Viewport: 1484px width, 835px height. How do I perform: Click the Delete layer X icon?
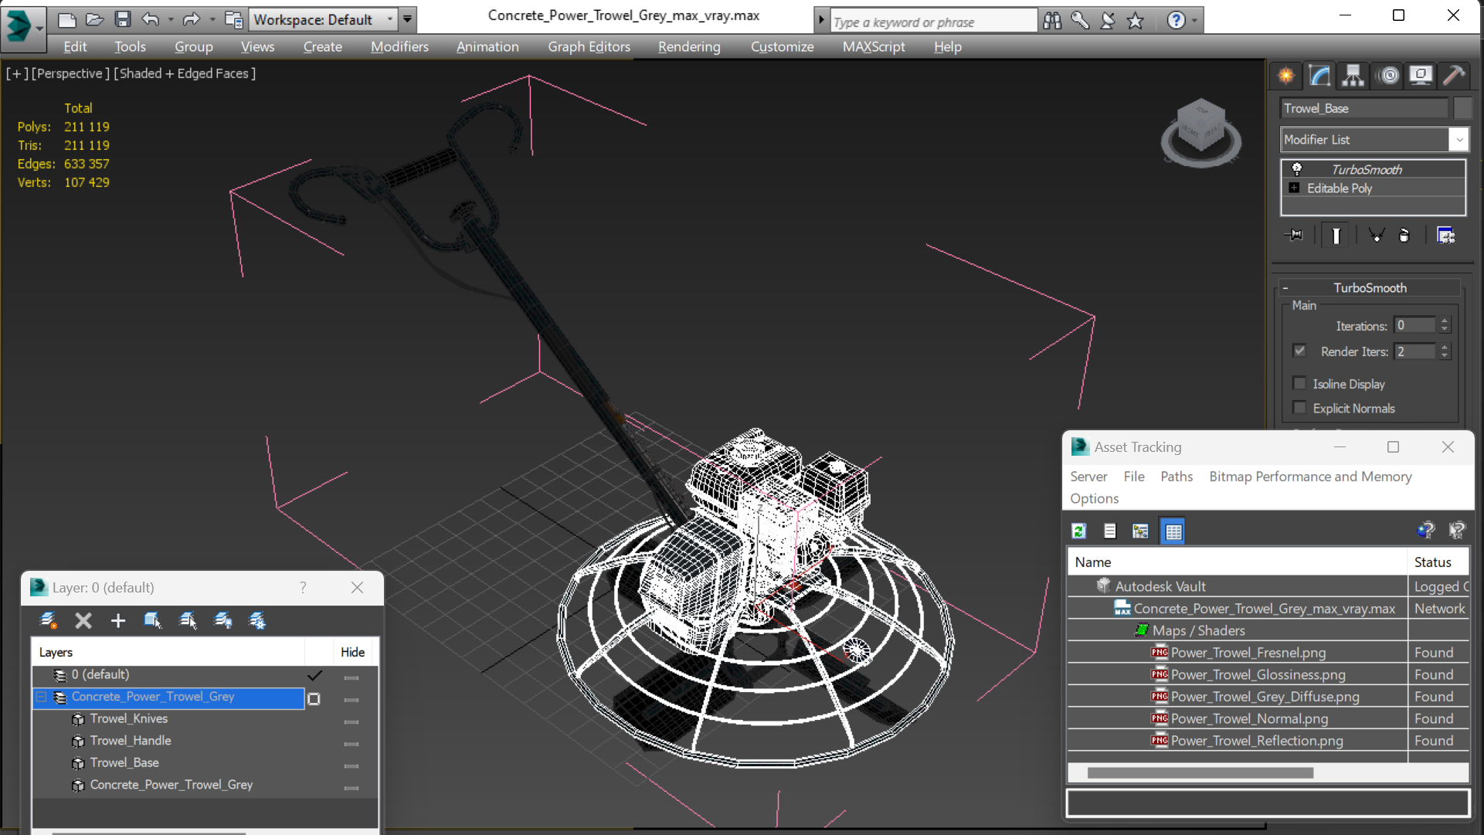[x=83, y=620]
